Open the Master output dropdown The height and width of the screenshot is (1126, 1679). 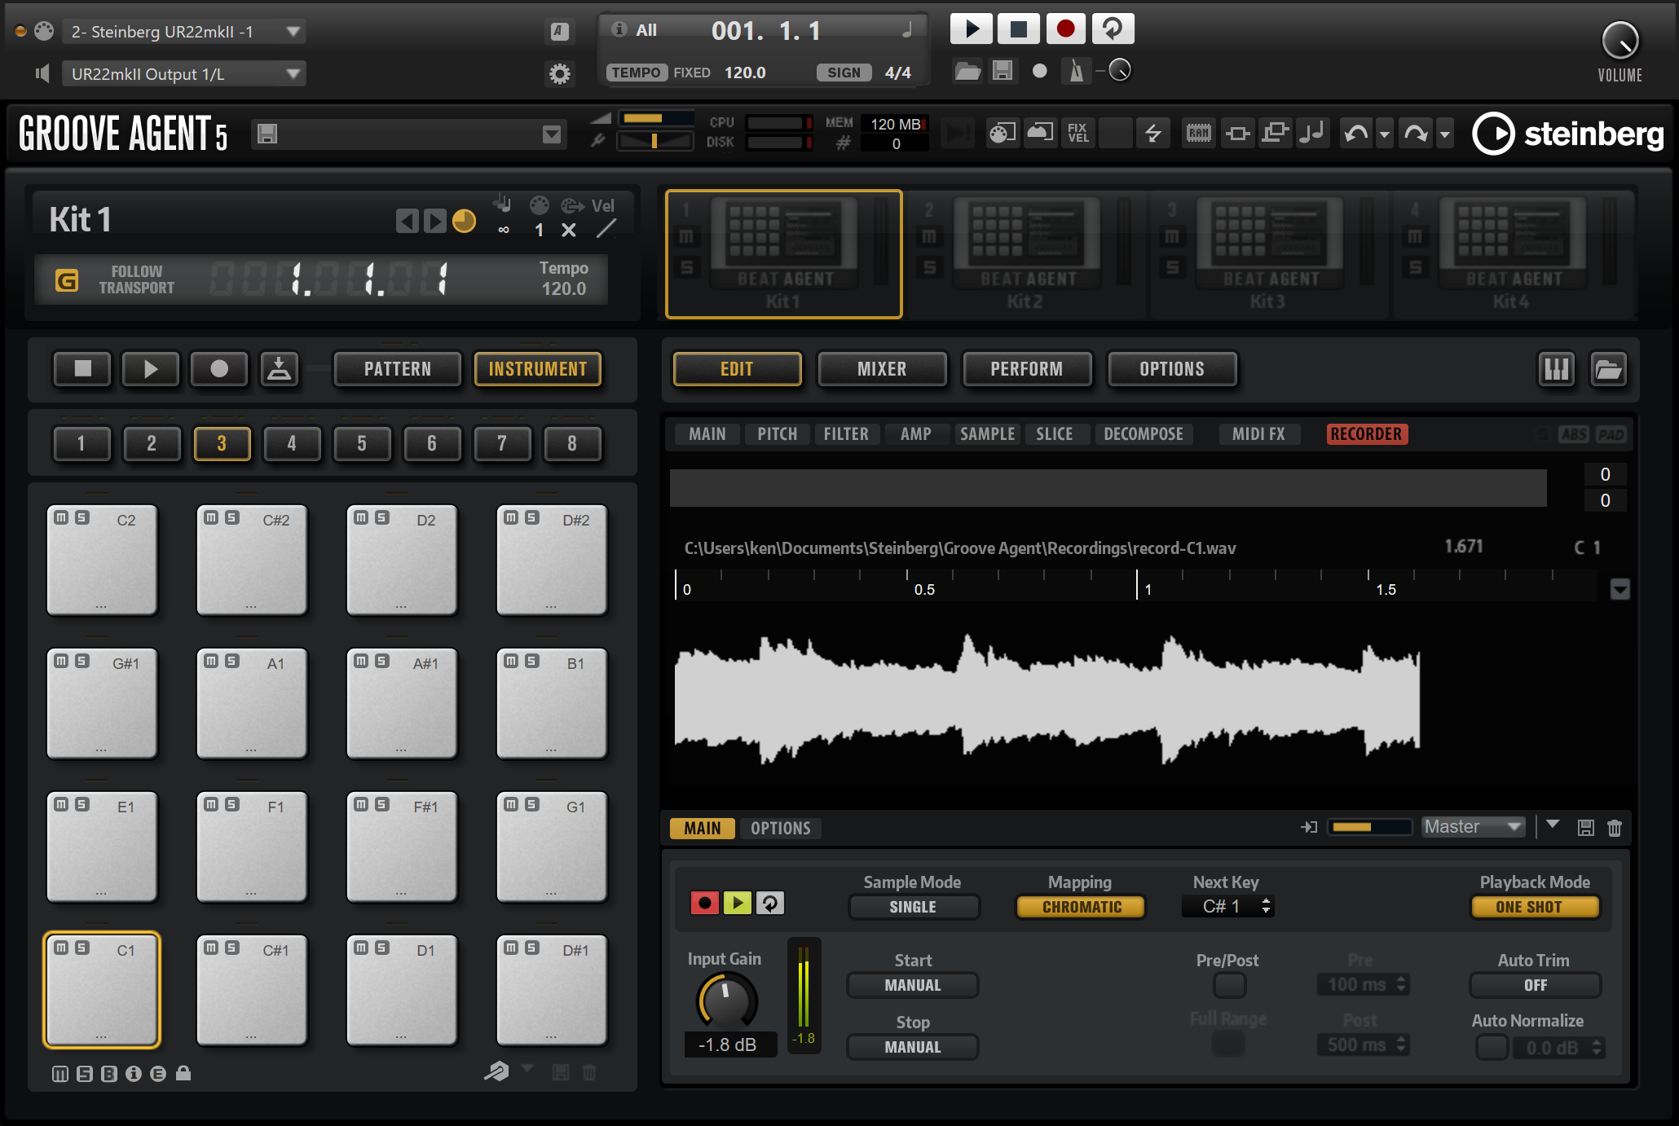[1474, 827]
